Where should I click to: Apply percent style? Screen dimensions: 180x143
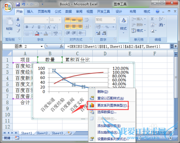pos(107,27)
